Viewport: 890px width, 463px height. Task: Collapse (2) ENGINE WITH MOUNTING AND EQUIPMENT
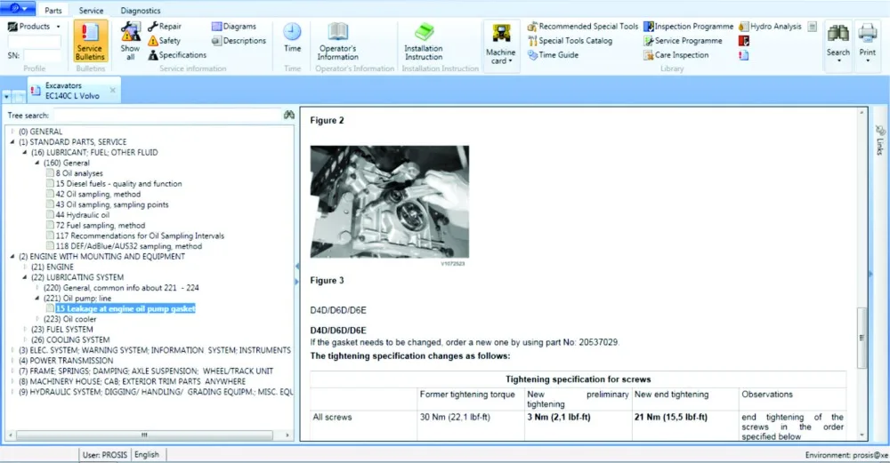[x=12, y=256]
